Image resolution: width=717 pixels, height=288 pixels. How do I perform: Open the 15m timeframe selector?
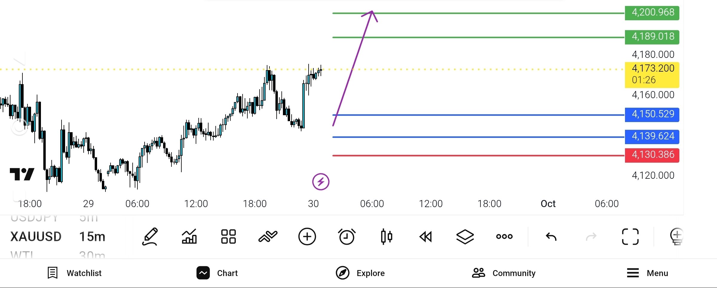[92, 237]
